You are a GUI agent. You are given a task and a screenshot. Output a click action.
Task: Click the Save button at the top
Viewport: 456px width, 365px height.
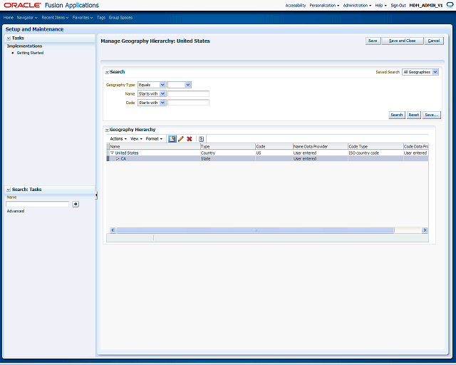click(x=373, y=41)
